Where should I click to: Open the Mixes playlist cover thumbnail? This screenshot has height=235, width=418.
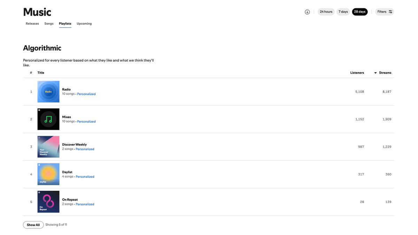point(48,119)
